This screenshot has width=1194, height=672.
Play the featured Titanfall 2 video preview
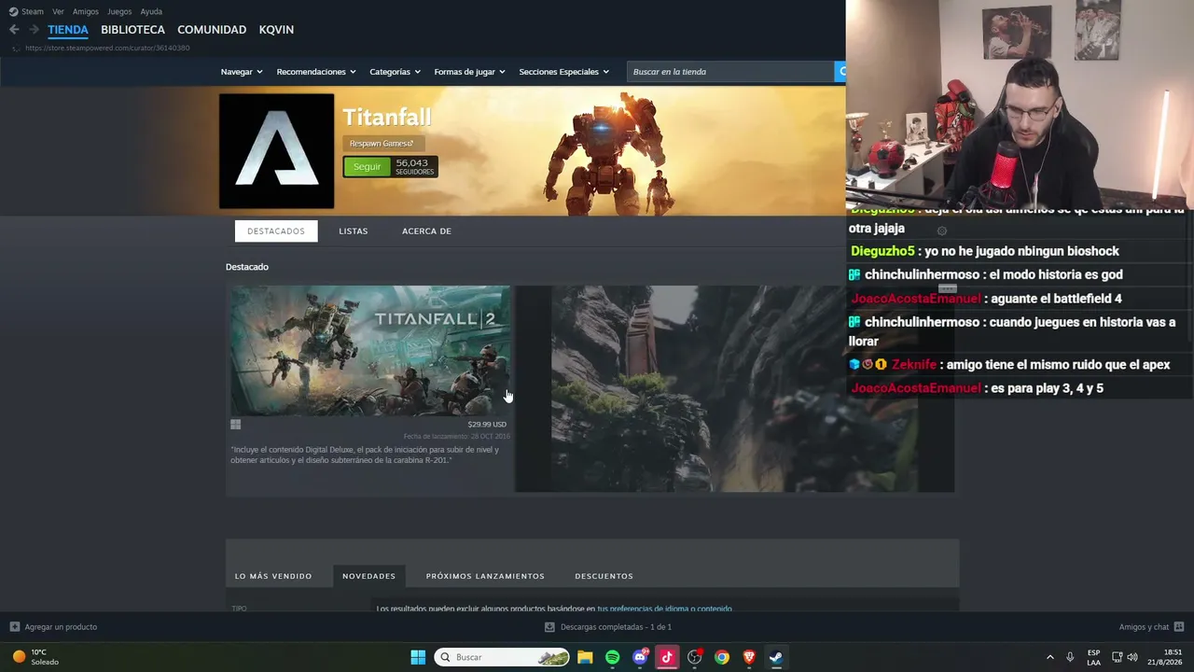click(x=735, y=388)
